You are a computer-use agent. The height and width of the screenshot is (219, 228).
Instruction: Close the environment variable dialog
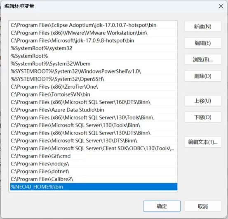(x=221, y=6)
